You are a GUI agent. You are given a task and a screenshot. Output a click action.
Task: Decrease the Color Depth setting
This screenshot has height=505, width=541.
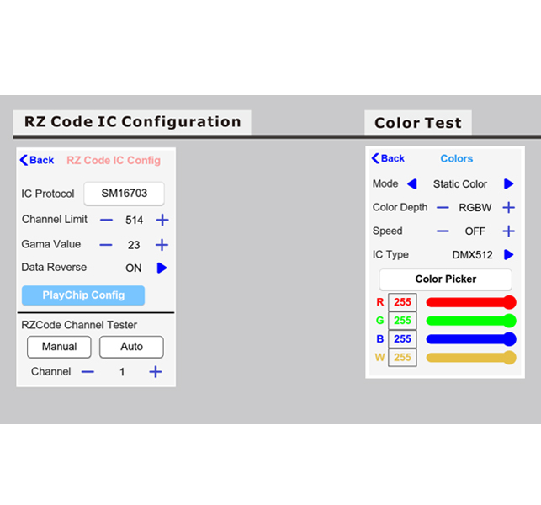(x=443, y=208)
